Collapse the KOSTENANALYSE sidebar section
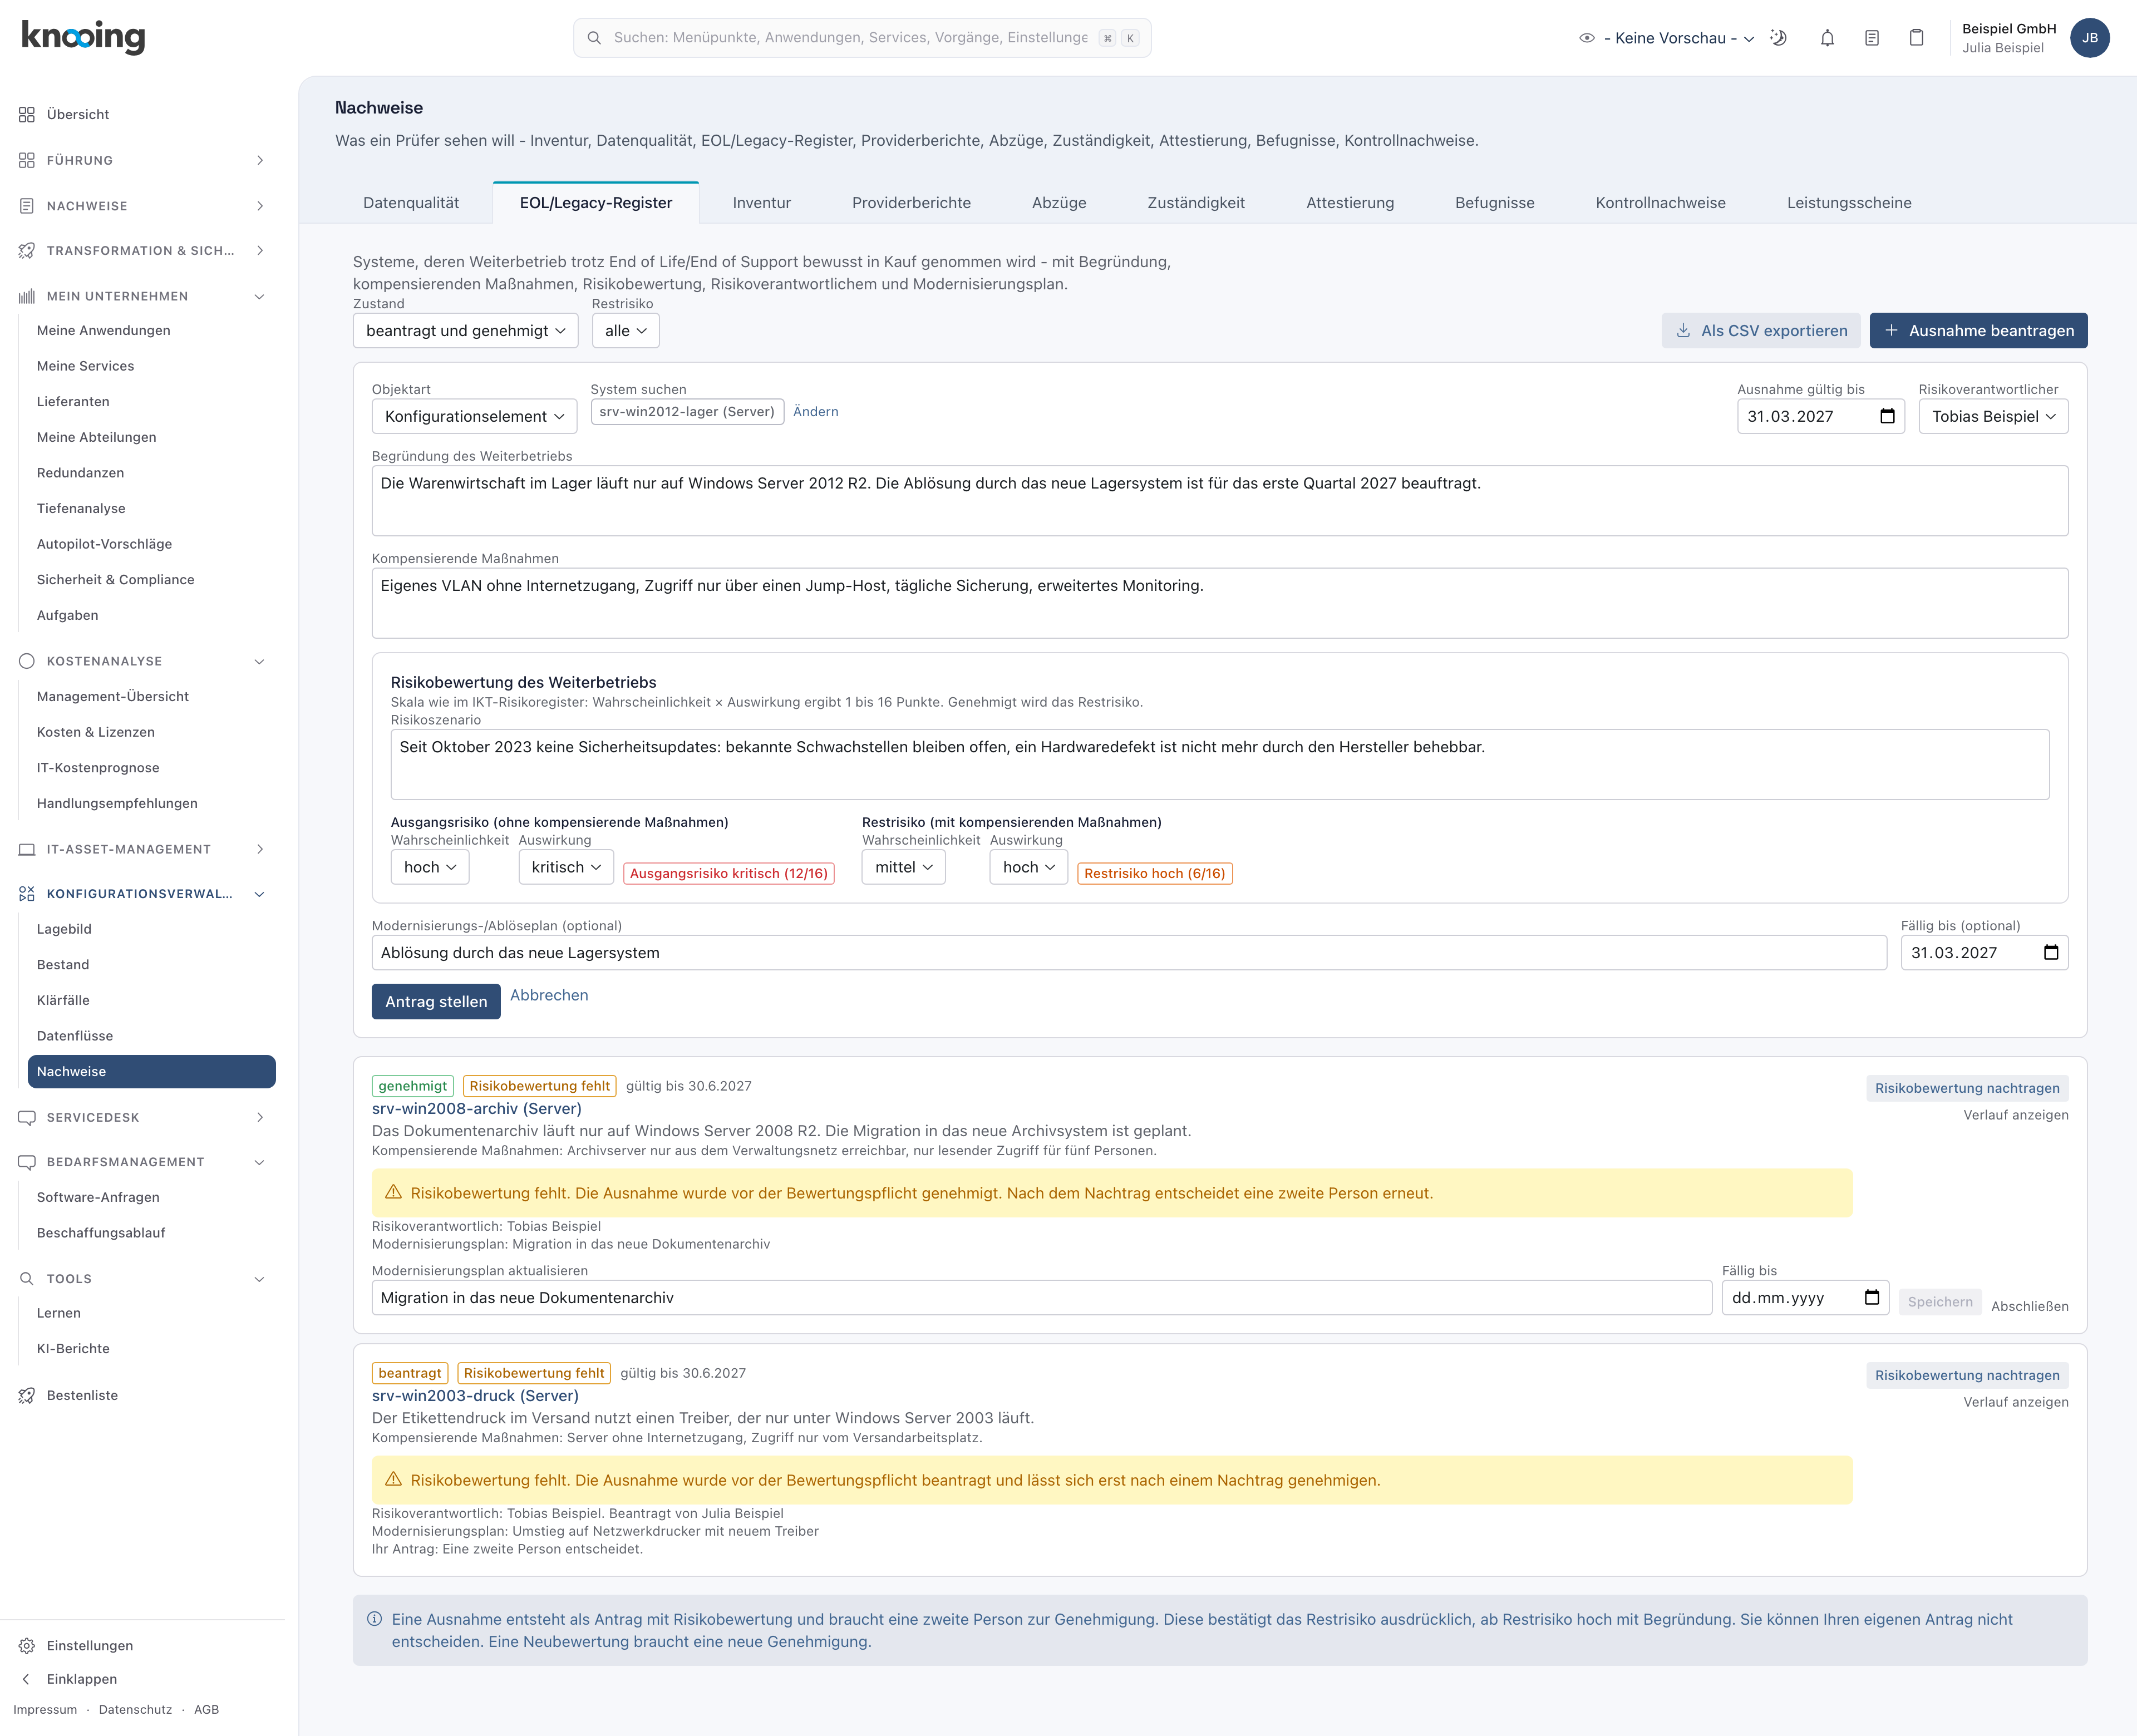 pos(142,661)
